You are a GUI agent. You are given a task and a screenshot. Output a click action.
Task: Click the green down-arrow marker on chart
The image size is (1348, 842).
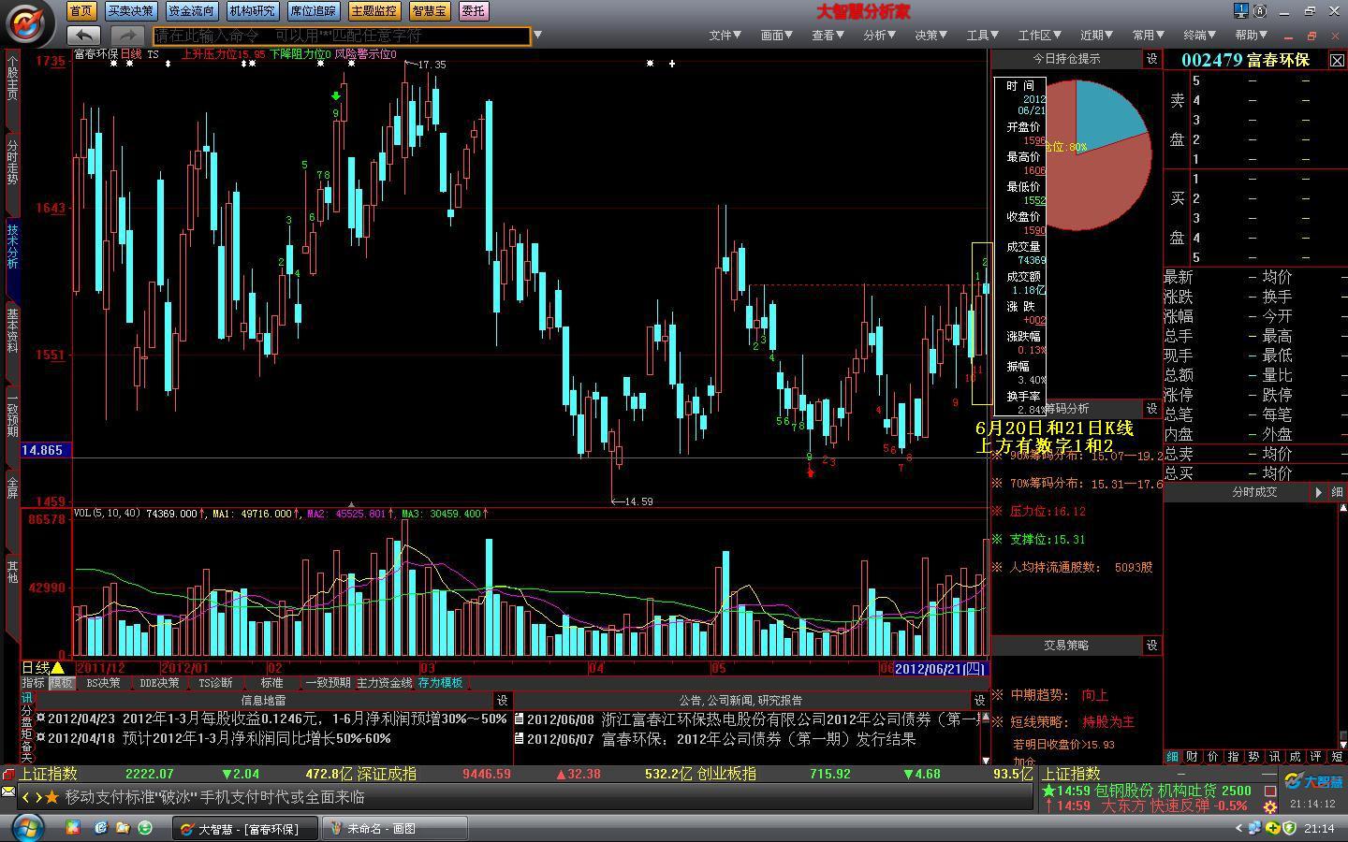click(336, 96)
